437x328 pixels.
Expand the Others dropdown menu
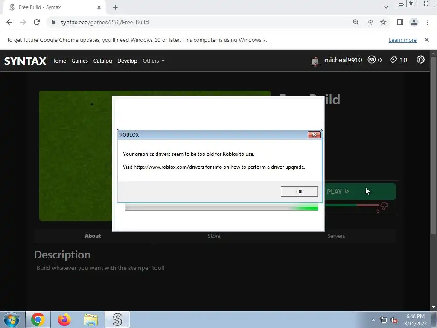tap(154, 61)
